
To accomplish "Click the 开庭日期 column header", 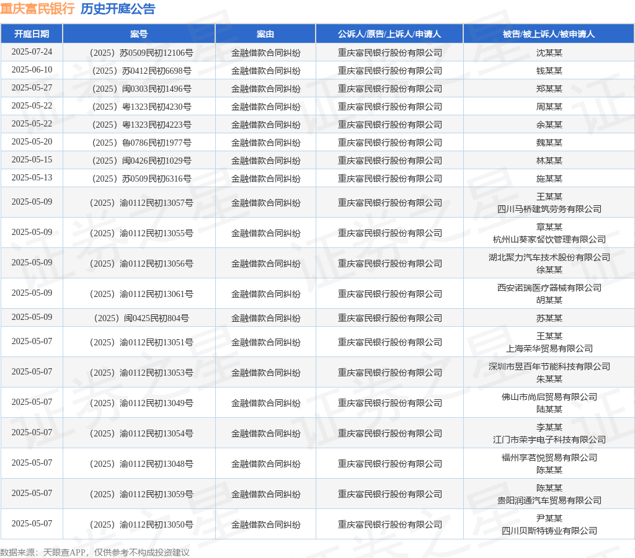I will (x=32, y=34).
